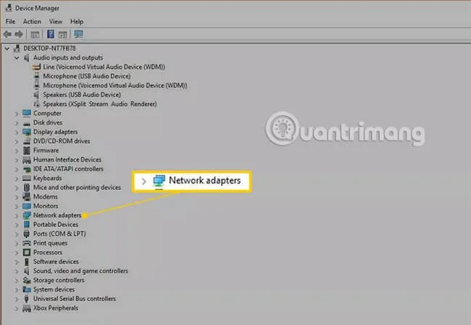Expand the Keyboards chevron
Screen dimensions: 471x325
coord(17,179)
